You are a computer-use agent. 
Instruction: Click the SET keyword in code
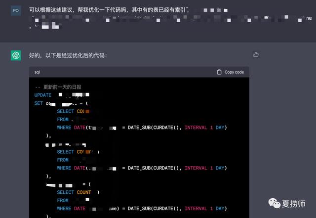tap(39, 103)
